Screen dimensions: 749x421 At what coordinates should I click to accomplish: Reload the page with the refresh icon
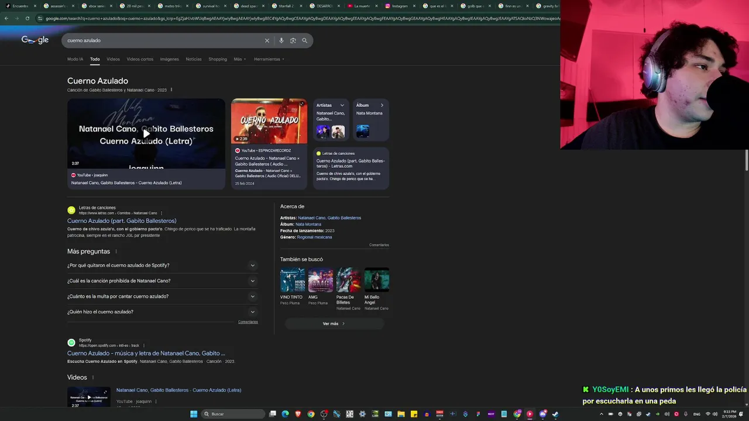[27, 18]
